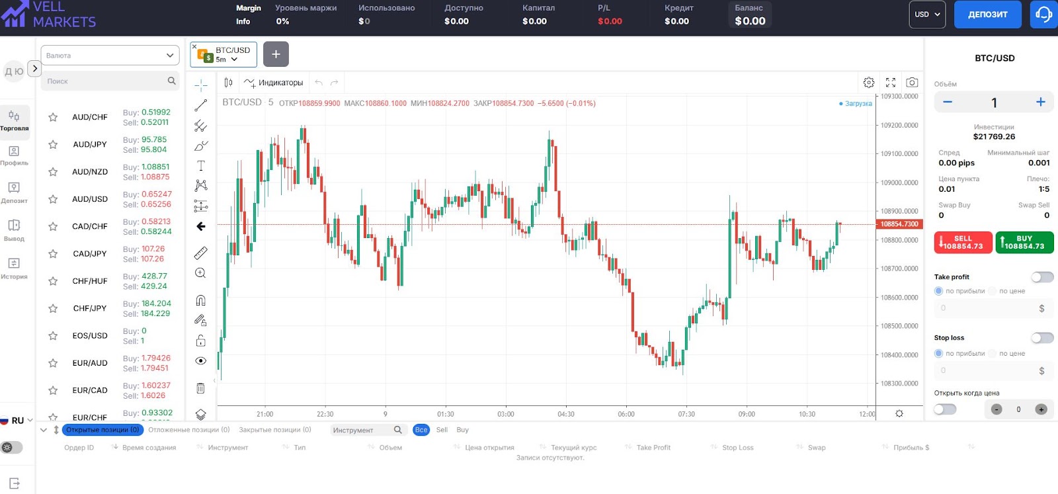
Task: Select Take profit по цене radio
Action: [x=992, y=291]
